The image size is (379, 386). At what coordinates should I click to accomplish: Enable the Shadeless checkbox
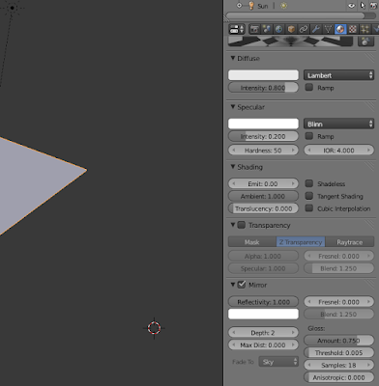click(x=309, y=183)
